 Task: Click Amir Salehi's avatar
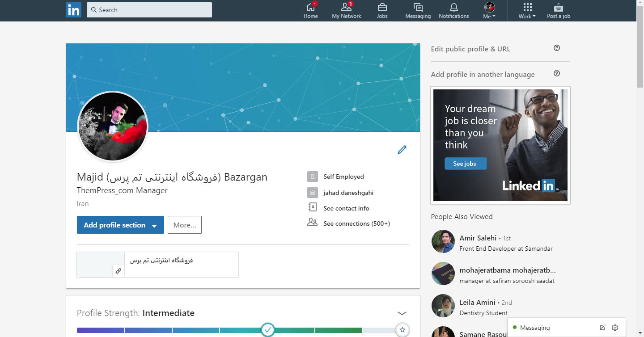pyautogui.click(x=443, y=241)
